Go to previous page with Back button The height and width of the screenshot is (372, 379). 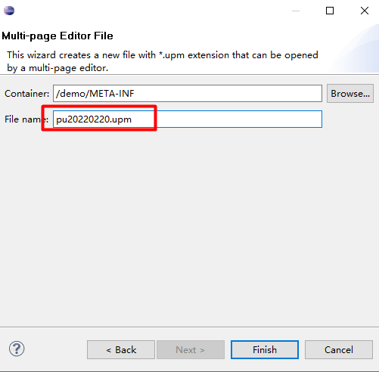pyautogui.click(x=121, y=349)
